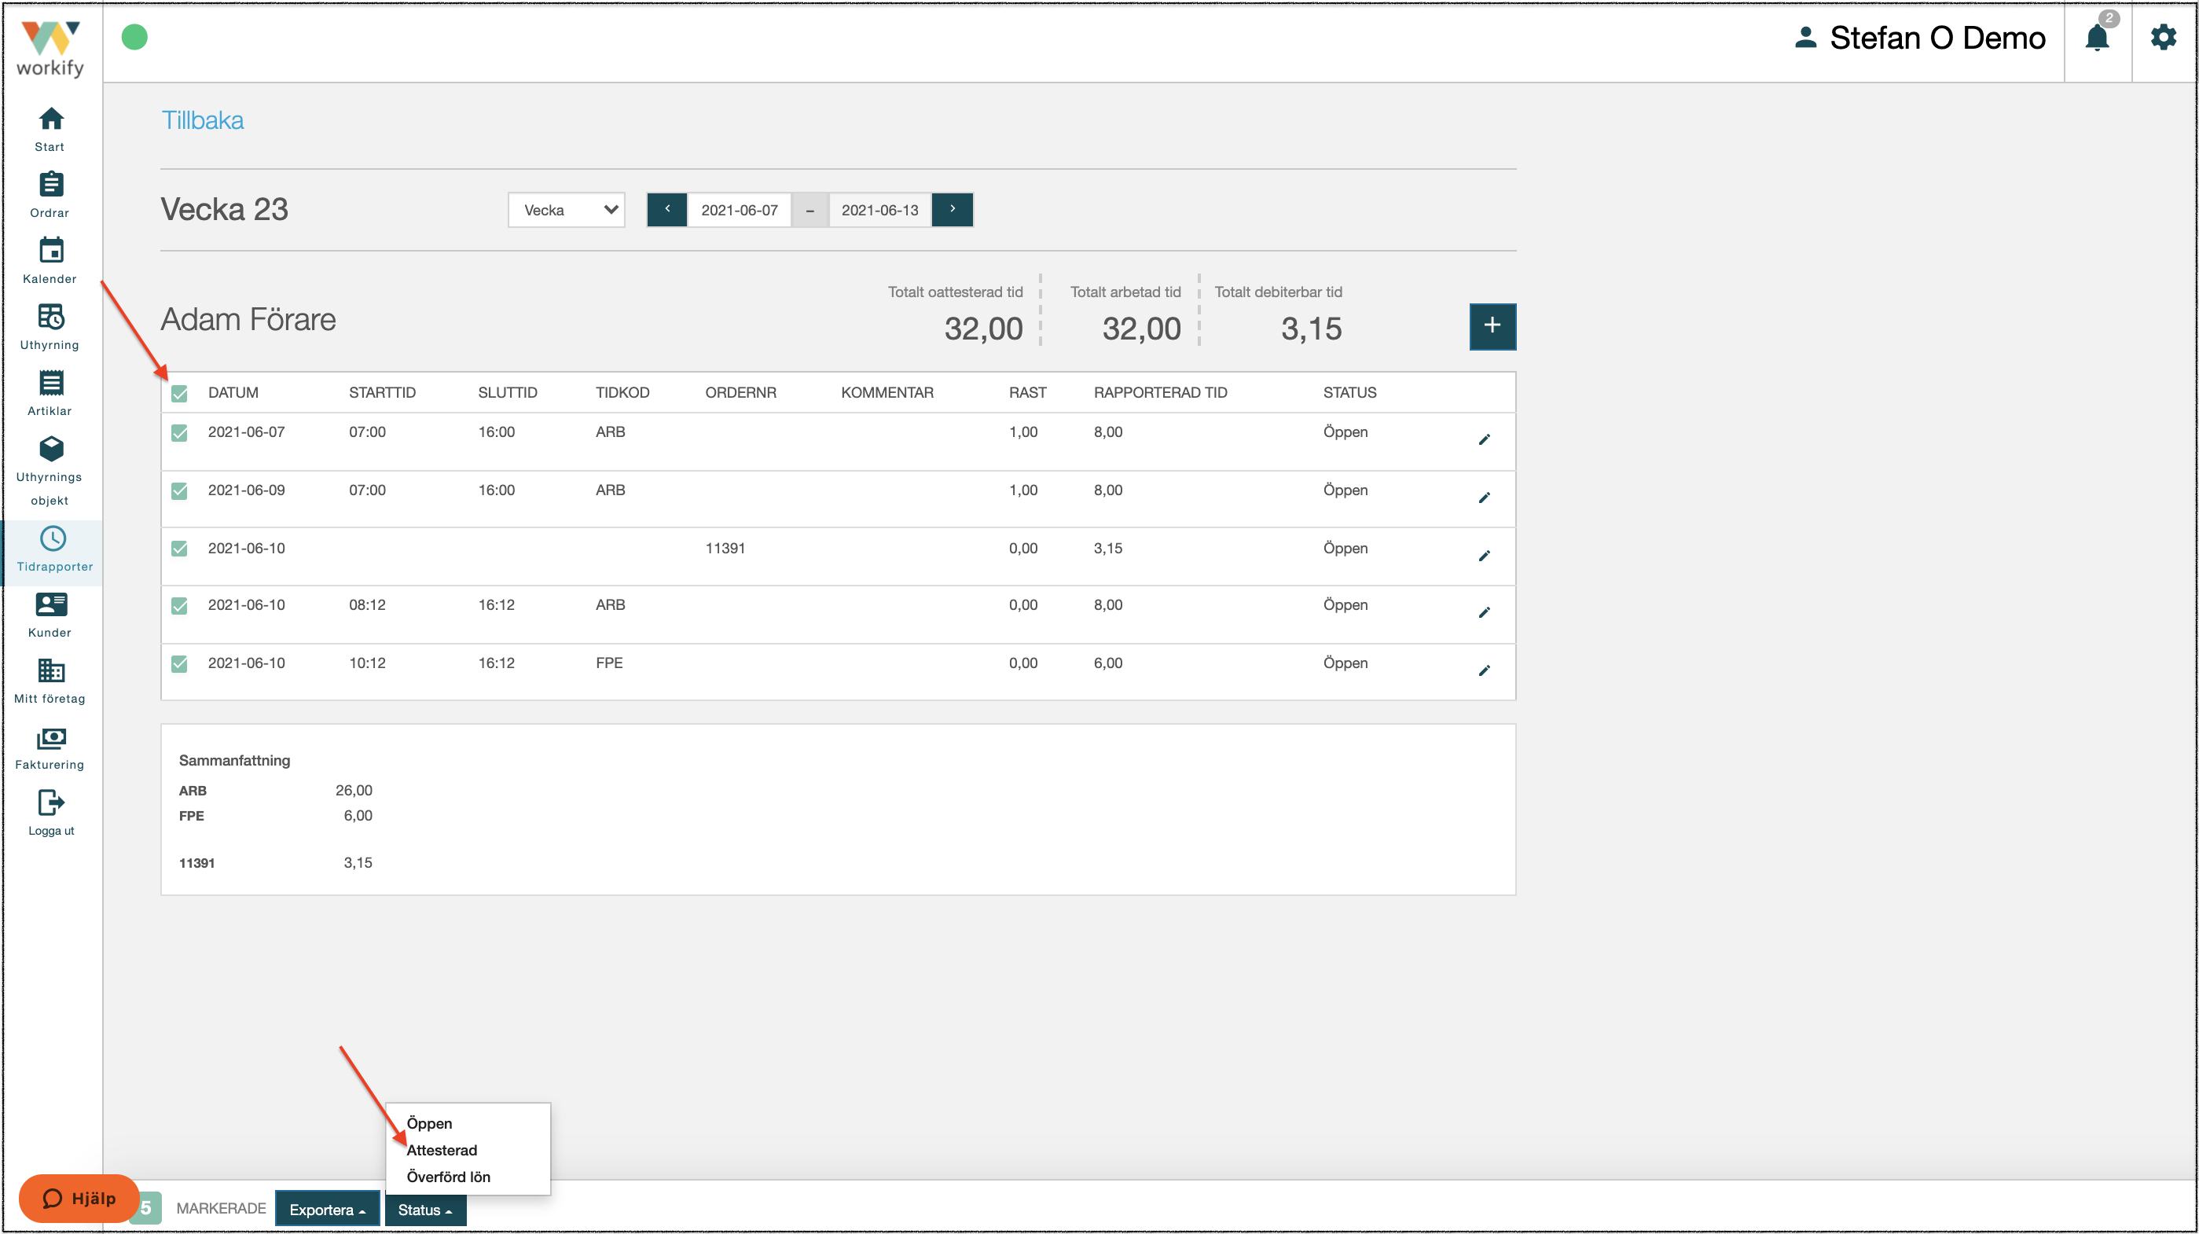Open Kunder in the sidebar
This screenshot has height=1234, width=2199.
(x=50, y=614)
